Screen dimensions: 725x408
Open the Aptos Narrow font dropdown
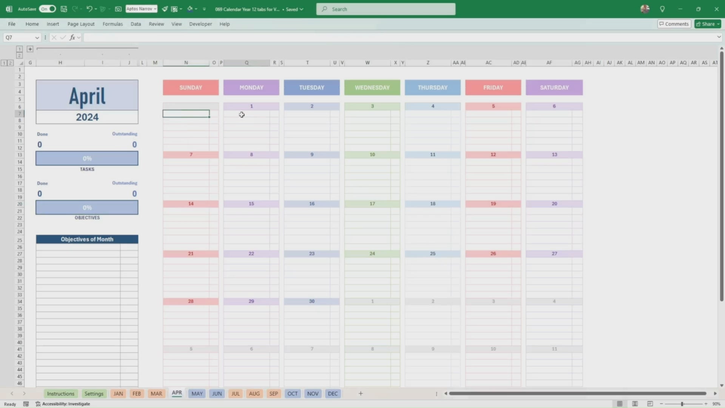[x=155, y=9]
